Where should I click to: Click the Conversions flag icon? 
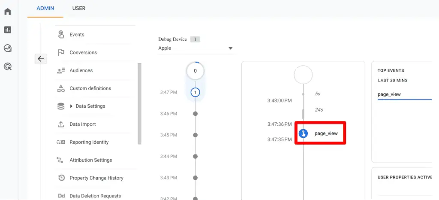coord(61,52)
